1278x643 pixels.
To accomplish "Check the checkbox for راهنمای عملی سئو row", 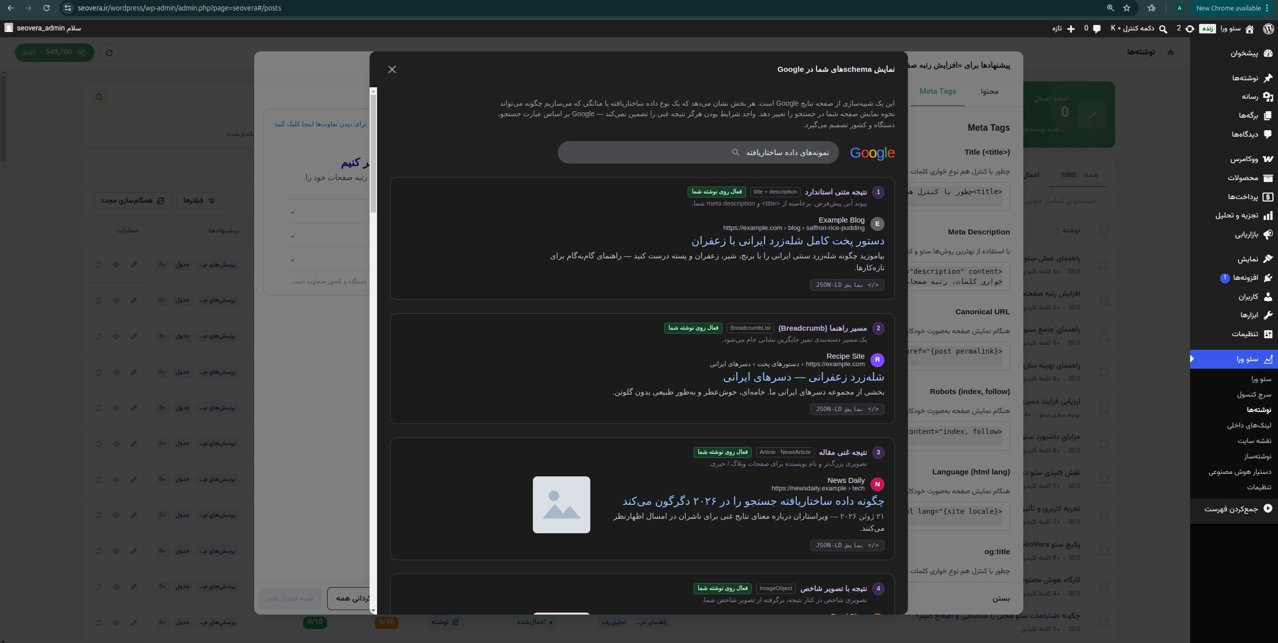I will point(1104,265).
